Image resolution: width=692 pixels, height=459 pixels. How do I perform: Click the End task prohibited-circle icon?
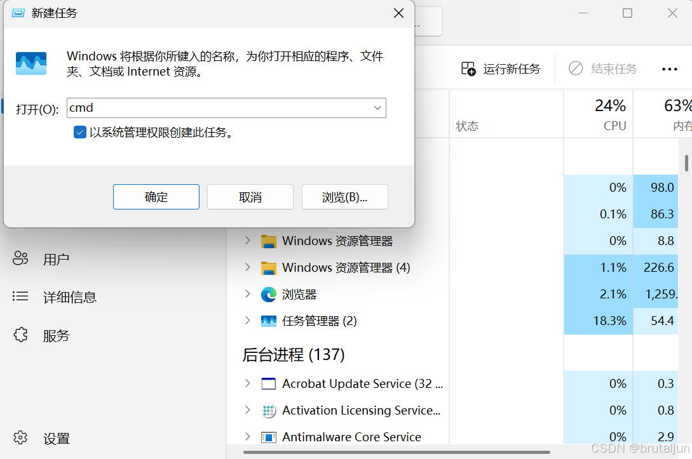pos(576,69)
